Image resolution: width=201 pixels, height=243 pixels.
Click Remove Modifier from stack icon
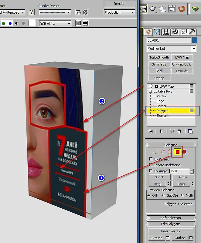click(x=179, y=131)
